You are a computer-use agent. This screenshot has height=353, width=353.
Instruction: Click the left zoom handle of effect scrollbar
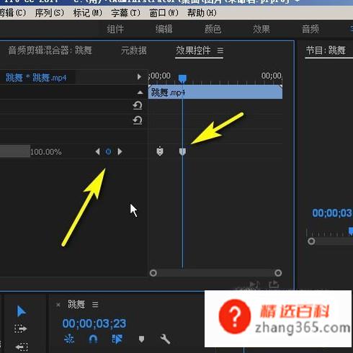tap(153, 273)
